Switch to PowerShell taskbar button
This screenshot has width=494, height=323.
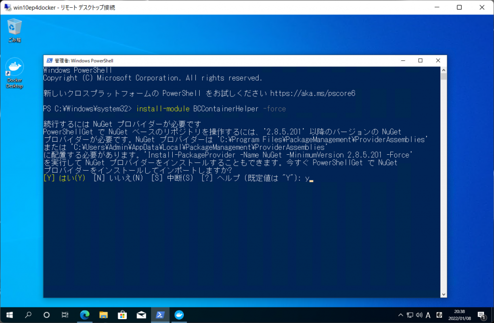pos(160,315)
